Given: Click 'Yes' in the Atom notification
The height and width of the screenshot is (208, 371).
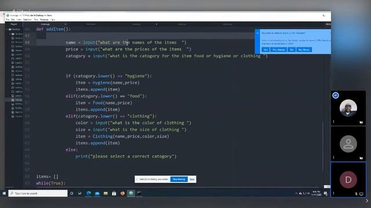Looking at the screenshot, I should coord(265,50).
